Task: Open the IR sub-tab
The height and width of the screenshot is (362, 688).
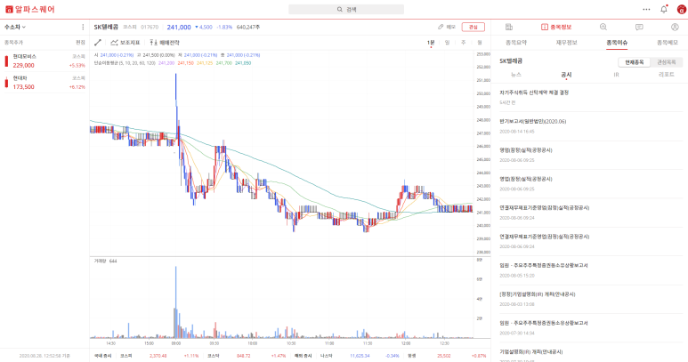Action: (616, 75)
